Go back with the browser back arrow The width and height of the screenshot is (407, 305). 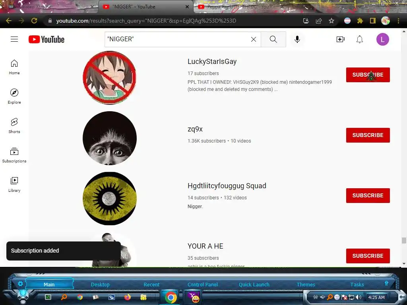pos(9,21)
